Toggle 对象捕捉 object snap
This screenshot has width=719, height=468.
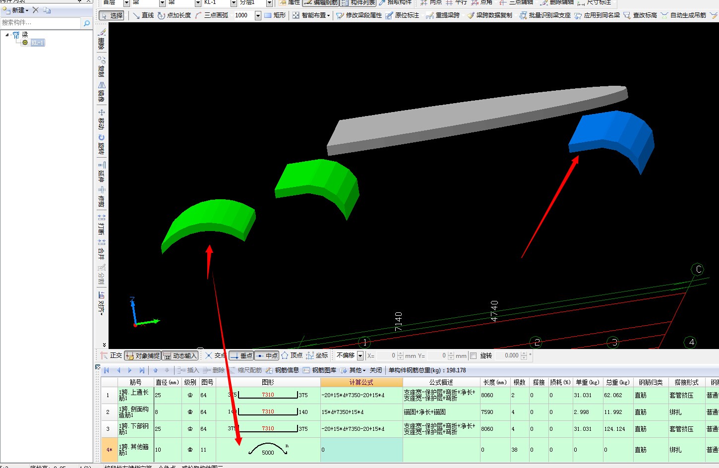click(143, 355)
